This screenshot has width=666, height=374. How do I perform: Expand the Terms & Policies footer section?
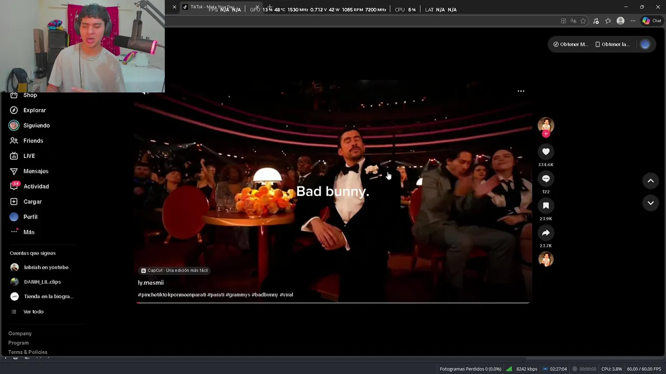(28, 352)
